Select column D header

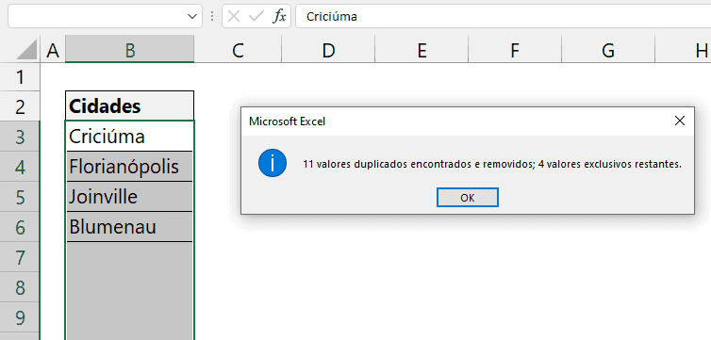[x=328, y=50]
